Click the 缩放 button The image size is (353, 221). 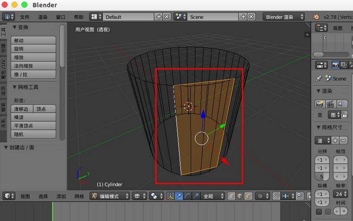click(33, 57)
